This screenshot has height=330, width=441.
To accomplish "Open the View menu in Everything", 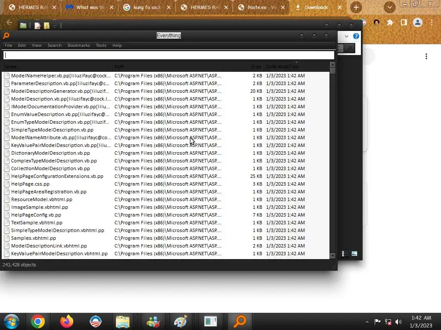I will pyautogui.click(x=37, y=45).
